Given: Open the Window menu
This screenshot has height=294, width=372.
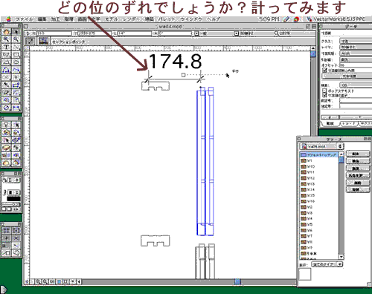Looking at the screenshot, I should pyautogui.click(x=191, y=19).
